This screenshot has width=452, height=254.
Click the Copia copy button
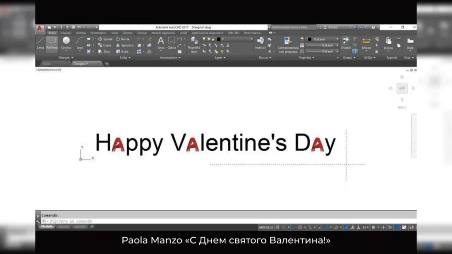(105, 45)
